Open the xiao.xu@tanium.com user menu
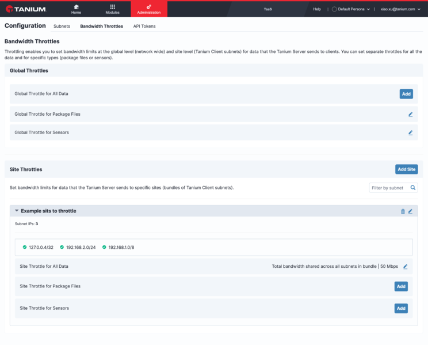 [400, 9]
